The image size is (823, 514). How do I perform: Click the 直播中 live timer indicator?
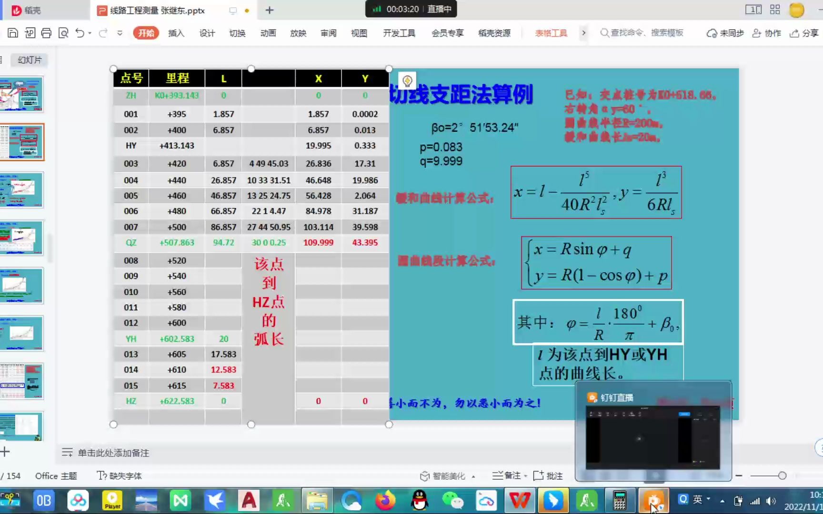[411, 9]
